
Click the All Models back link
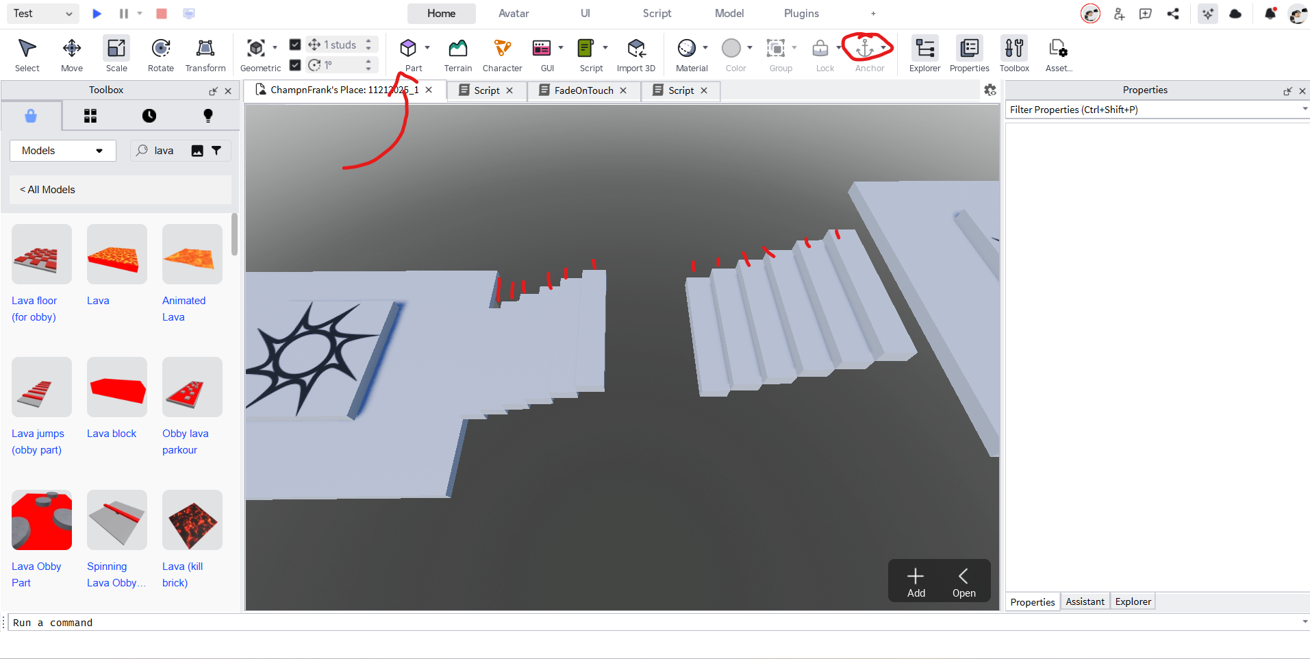[x=47, y=189]
